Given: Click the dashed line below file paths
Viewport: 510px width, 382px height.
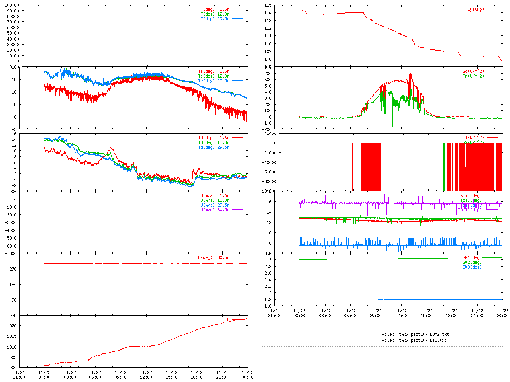Looking at the screenshot, I should click(x=382, y=346).
